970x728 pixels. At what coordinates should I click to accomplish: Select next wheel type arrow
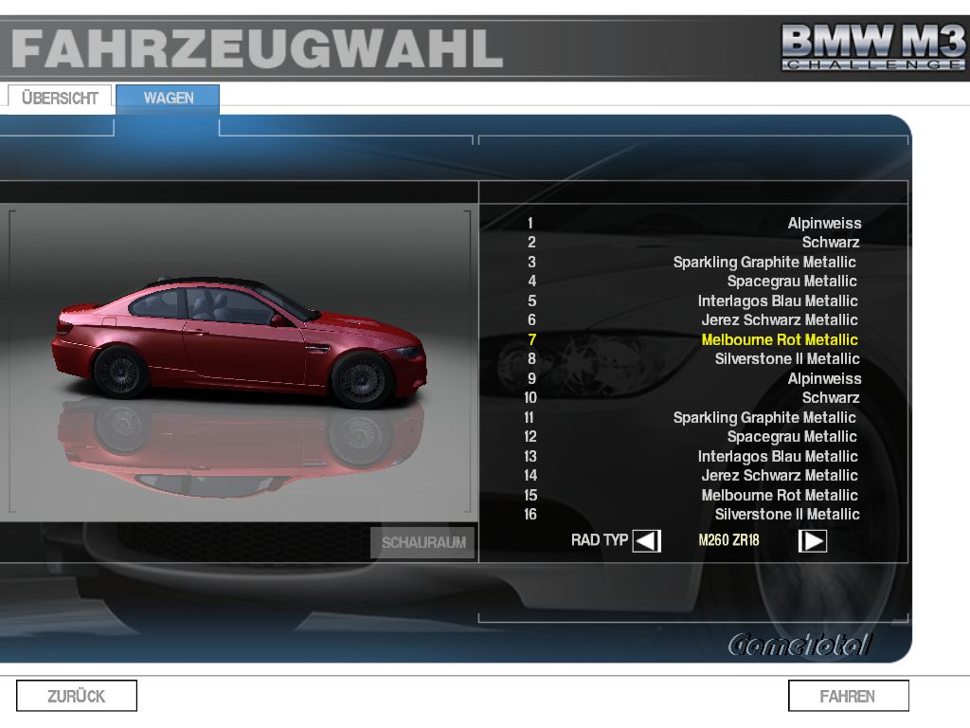(812, 541)
